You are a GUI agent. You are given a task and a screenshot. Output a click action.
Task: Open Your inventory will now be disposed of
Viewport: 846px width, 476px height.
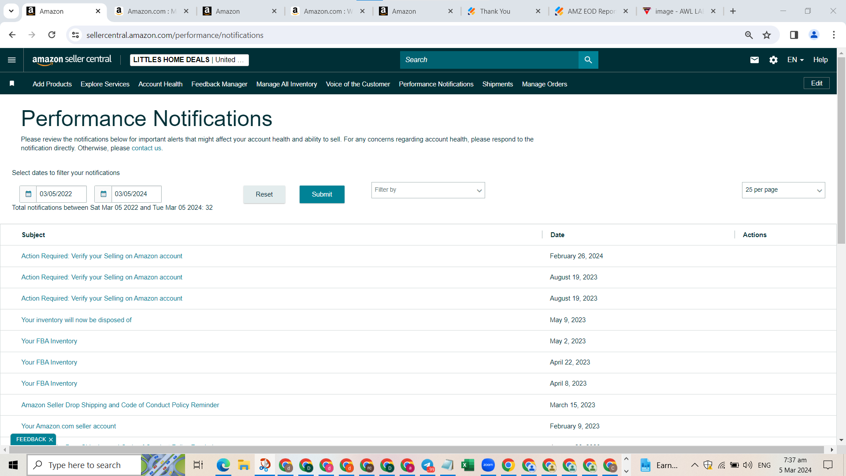coord(76,320)
